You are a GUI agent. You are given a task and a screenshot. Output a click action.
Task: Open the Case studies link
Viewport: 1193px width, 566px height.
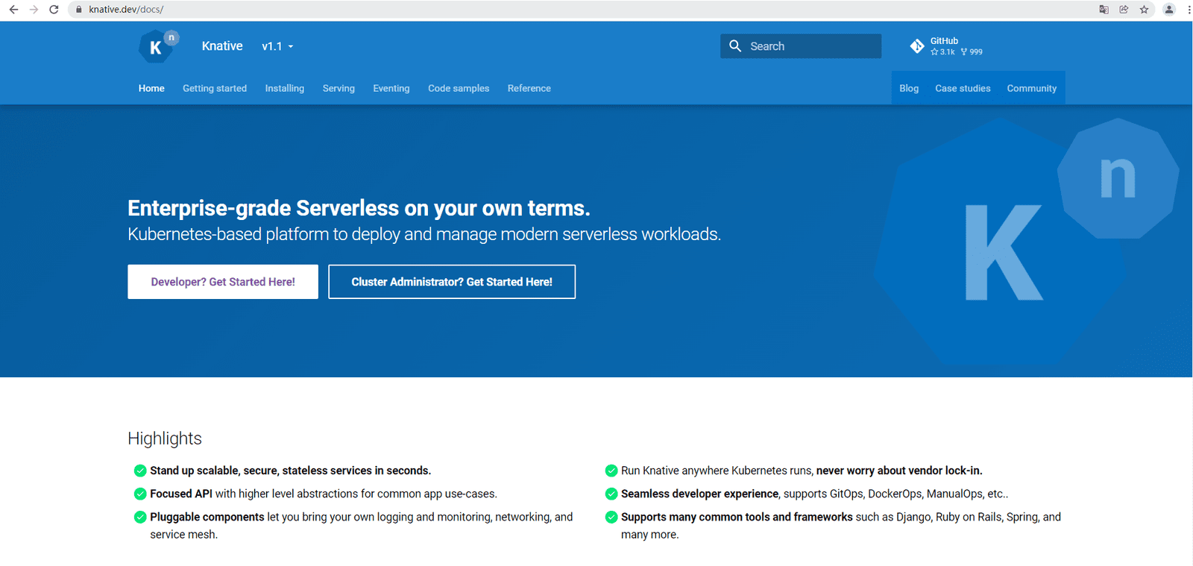click(963, 88)
